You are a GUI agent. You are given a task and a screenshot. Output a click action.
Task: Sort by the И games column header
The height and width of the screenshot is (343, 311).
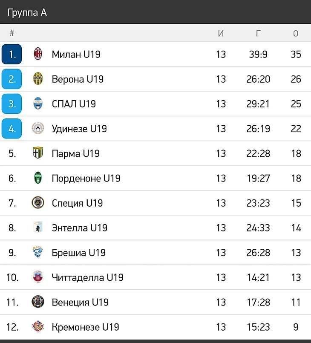pyautogui.click(x=221, y=34)
